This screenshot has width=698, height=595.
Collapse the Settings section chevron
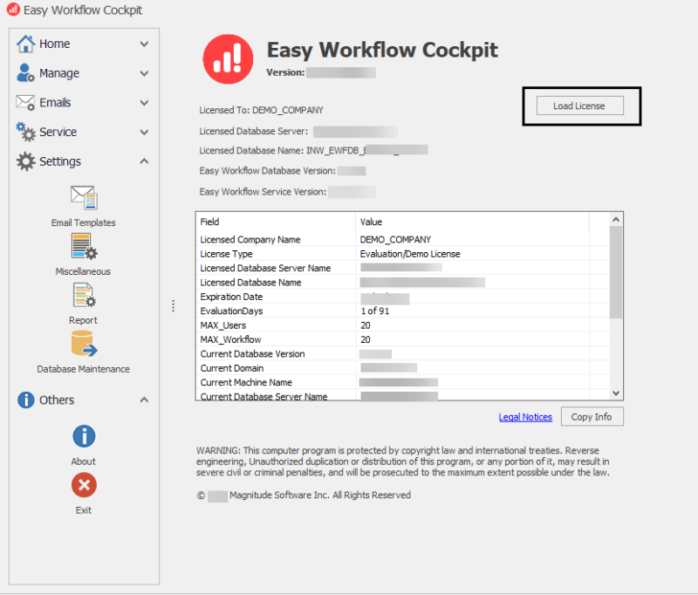pos(144,161)
